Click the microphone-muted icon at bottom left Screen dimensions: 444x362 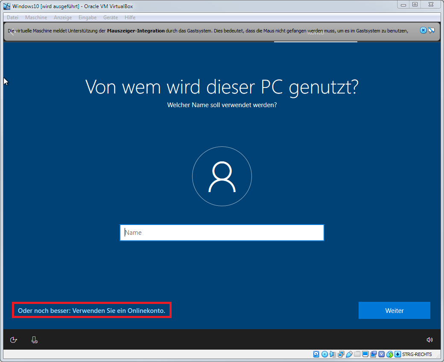click(x=34, y=339)
